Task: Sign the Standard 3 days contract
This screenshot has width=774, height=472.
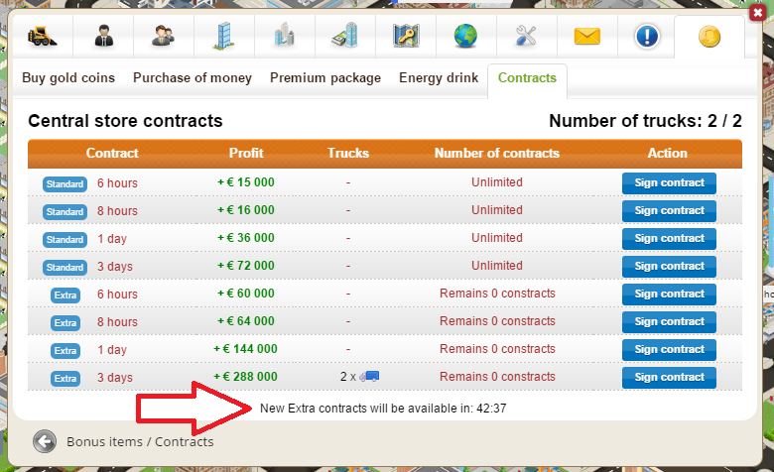Action: point(668,267)
